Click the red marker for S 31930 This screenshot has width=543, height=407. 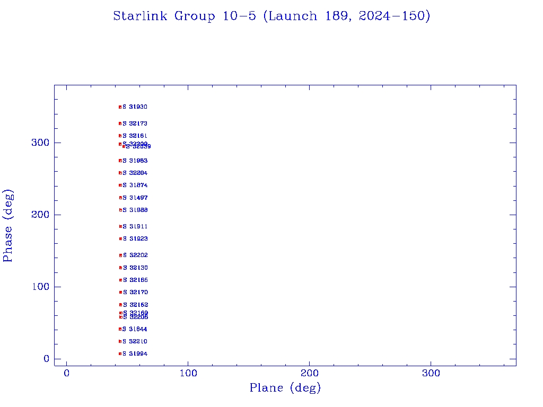[x=120, y=107]
